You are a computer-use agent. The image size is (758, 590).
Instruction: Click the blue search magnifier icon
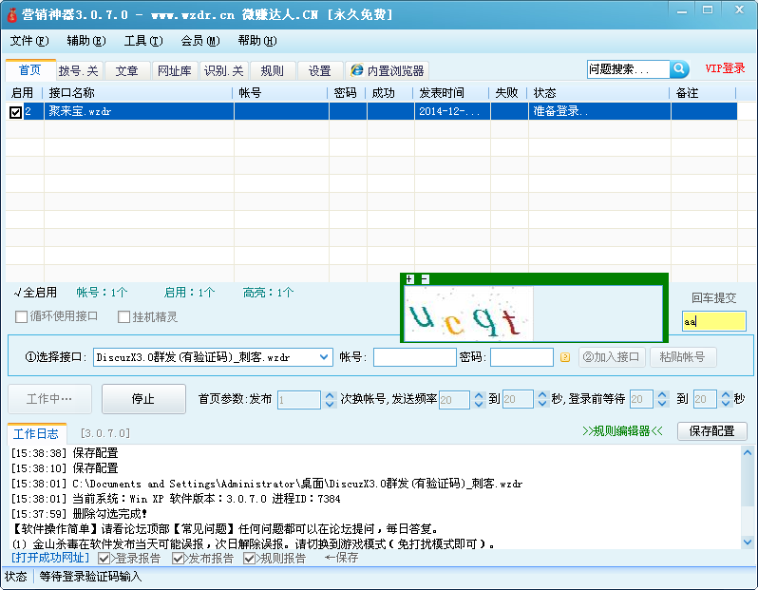tap(679, 69)
